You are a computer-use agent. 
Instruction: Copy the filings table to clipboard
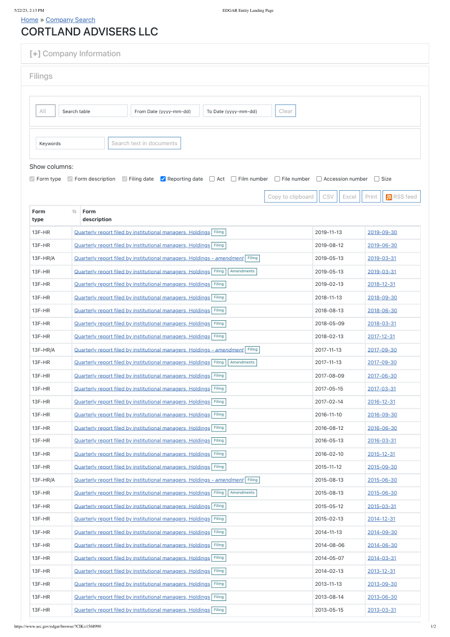point(291,196)
